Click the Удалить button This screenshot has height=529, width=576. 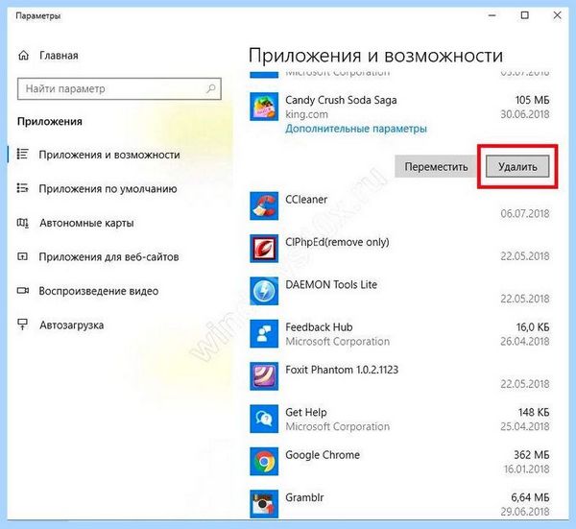pyautogui.click(x=517, y=167)
